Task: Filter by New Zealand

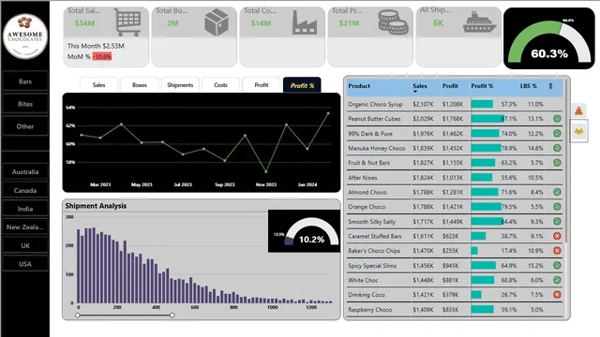Action: [x=25, y=227]
